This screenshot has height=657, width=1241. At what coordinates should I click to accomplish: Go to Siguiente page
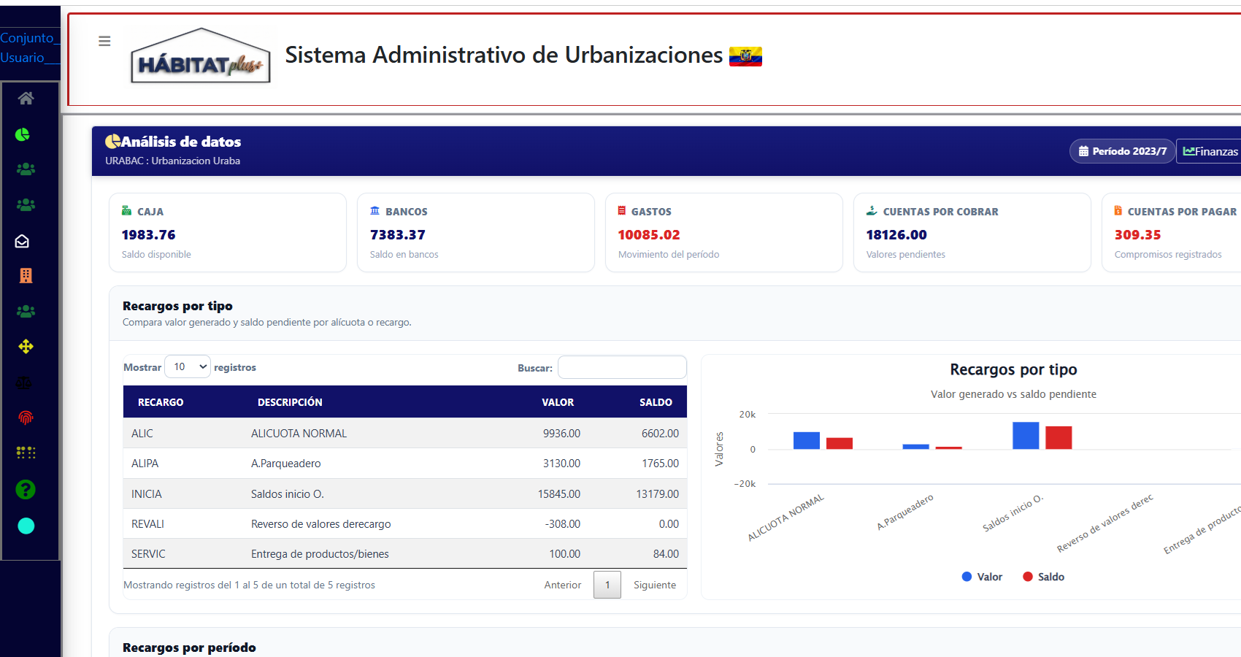coord(655,585)
